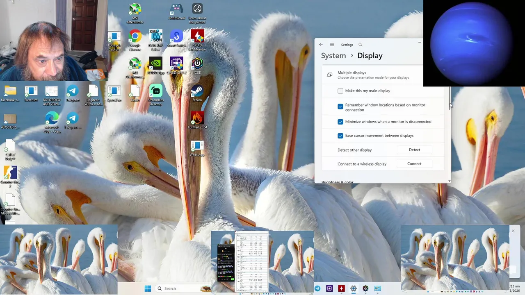Open CPUID HWMonitor desktop shortcut
Image resolution: width=525 pixels, height=295 pixels.
click(x=197, y=40)
